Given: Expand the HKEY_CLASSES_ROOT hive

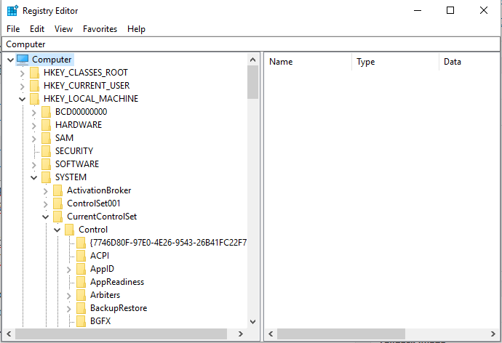Looking at the screenshot, I should (x=22, y=73).
